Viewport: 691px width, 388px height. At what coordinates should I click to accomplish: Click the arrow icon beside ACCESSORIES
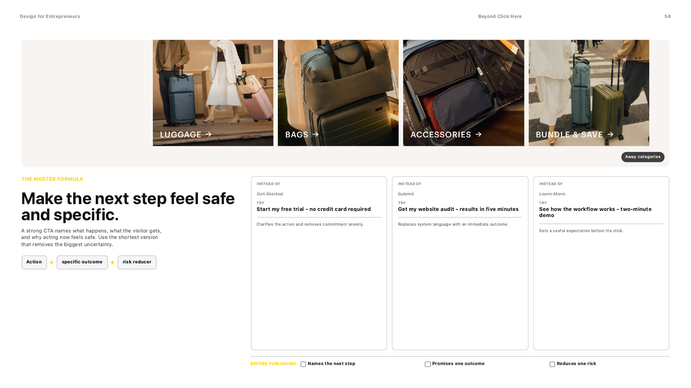[478, 134]
